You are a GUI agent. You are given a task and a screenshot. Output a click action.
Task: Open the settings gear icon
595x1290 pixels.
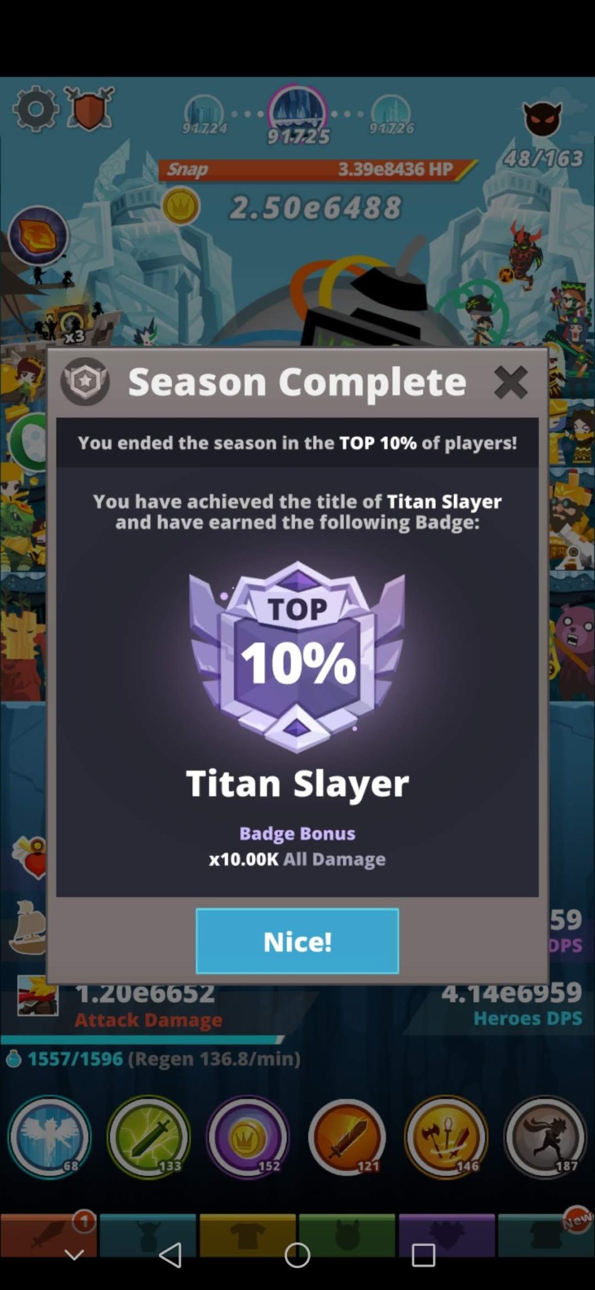(x=35, y=110)
